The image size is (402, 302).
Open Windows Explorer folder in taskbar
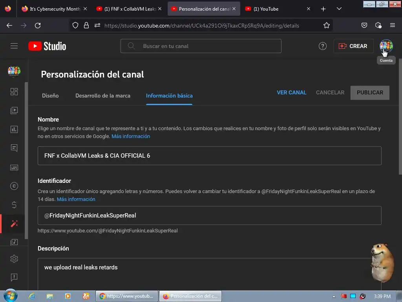[x=50, y=296]
